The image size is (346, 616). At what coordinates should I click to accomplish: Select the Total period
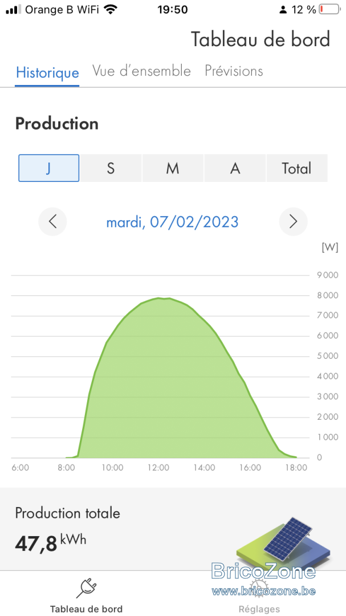pos(296,168)
